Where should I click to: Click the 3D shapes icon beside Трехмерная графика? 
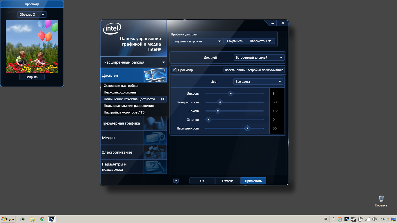[x=155, y=123]
